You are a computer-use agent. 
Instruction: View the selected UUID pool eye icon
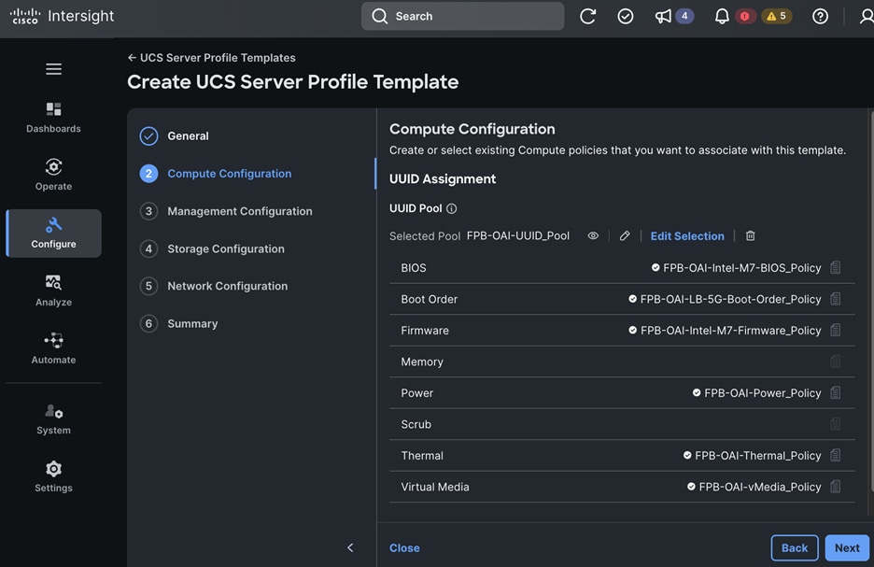pos(593,235)
